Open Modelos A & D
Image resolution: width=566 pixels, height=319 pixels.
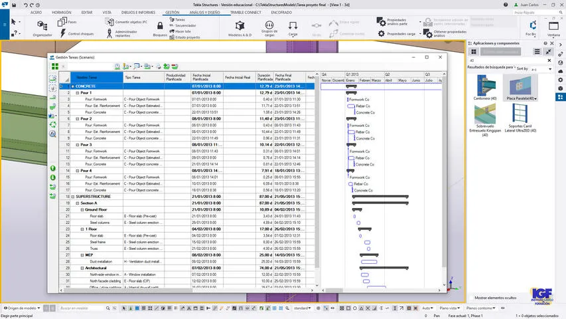click(240, 29)
